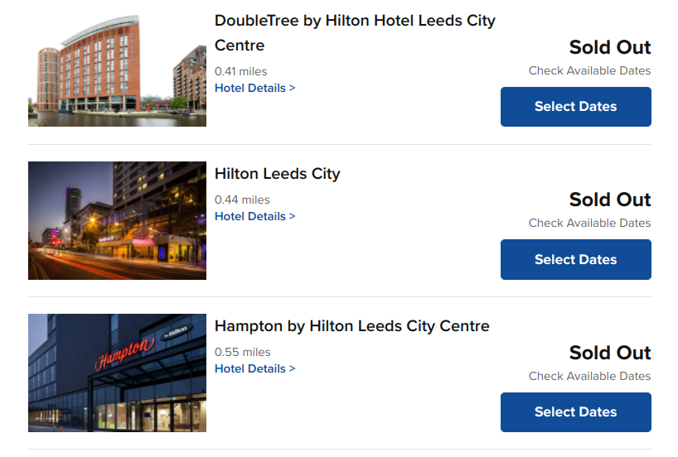678x457 pixels.
Task: Open the Hilton Leeds City street photo
Action: pos(117,220)
